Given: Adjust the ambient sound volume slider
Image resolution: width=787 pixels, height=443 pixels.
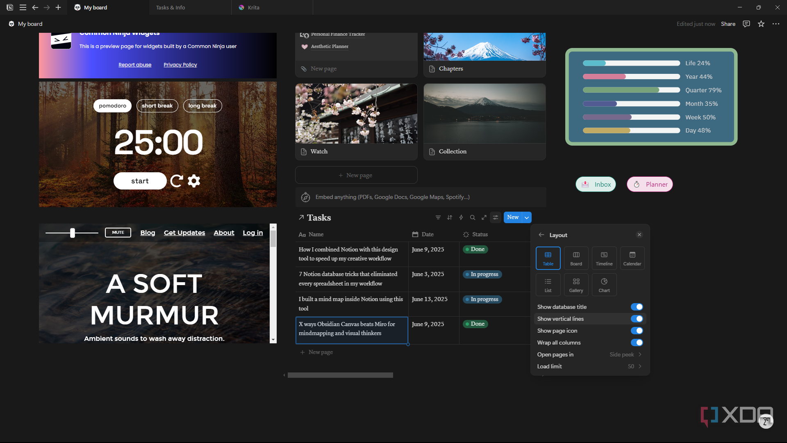Looking at the screenshot, I should coord(73,233).
